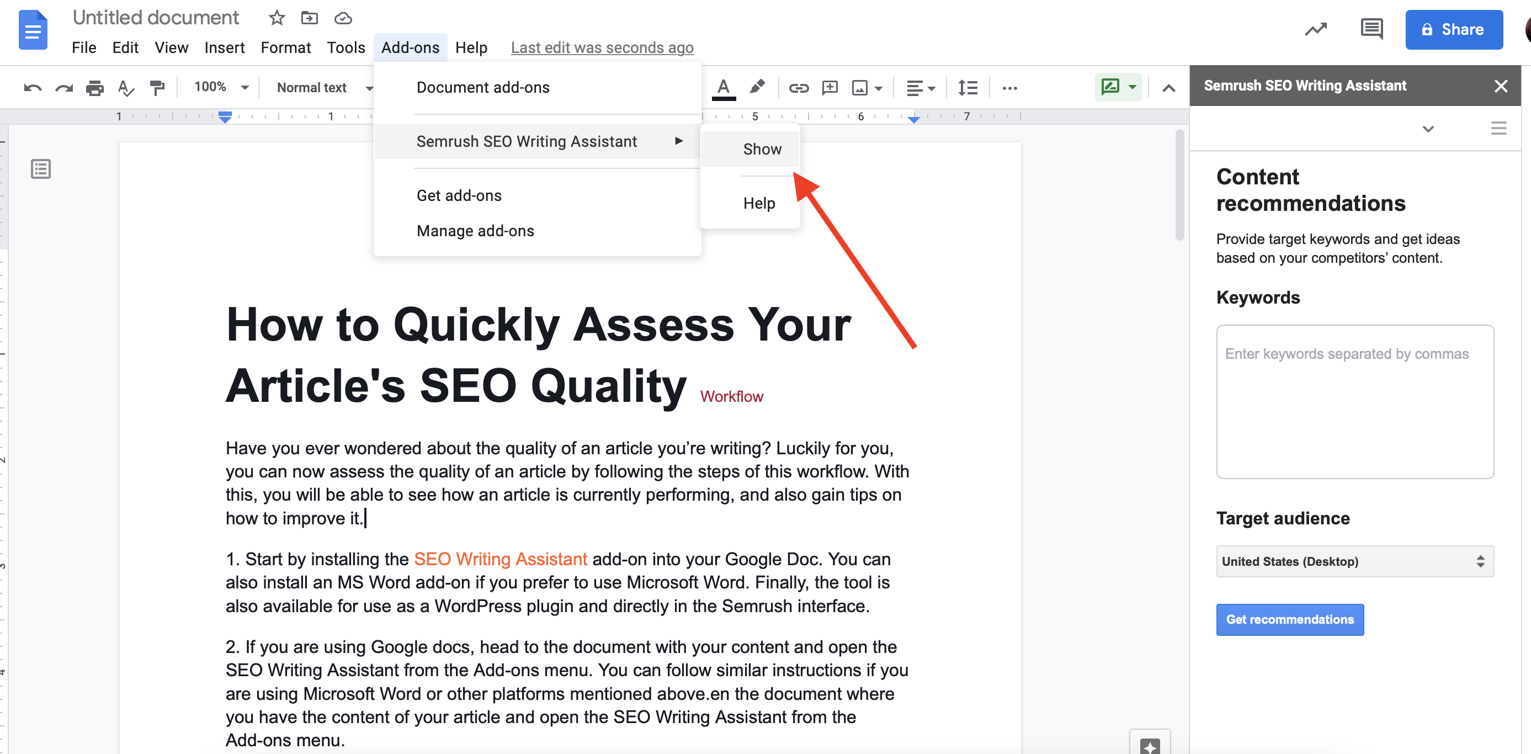Click the left indent ruler marker
The height and width of the screenshot is (754, 1531).
[225, 117]
